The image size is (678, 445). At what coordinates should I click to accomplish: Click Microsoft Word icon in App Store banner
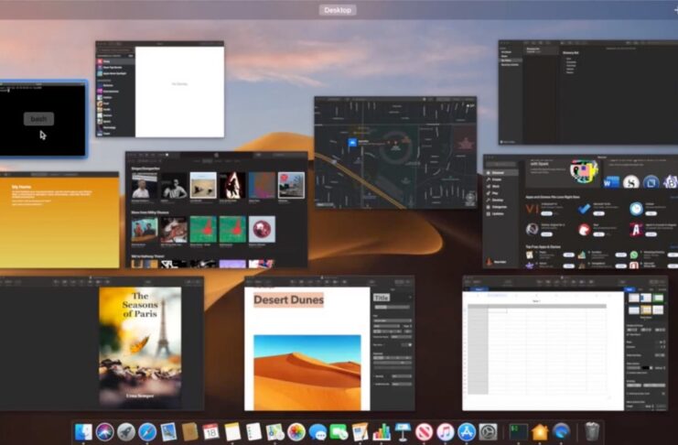[x=611, y=182]
